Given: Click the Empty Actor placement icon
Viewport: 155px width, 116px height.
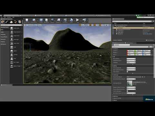Looking at the screenshot, I should 12,28.
